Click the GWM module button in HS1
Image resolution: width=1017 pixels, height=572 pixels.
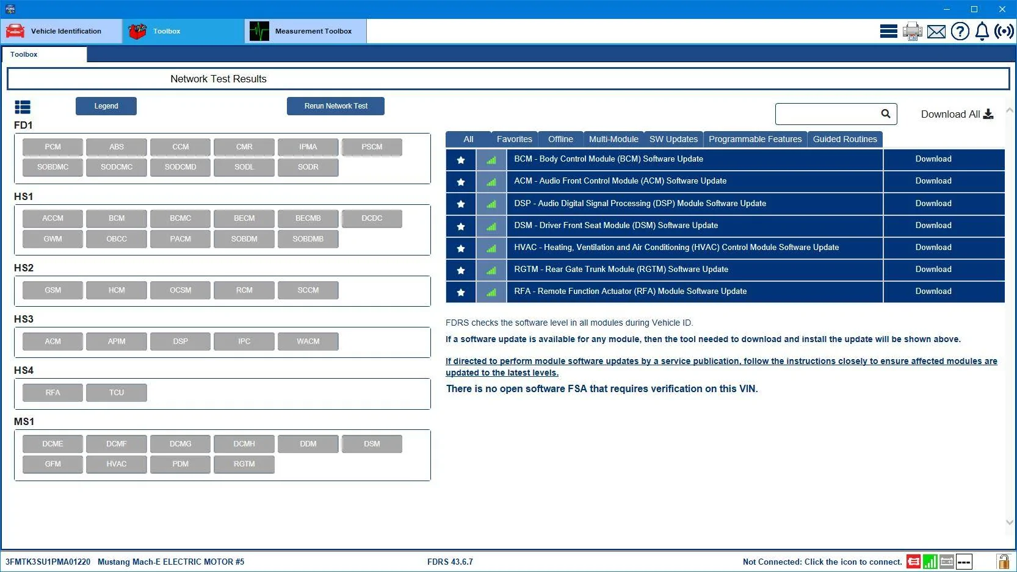[52, 239]
